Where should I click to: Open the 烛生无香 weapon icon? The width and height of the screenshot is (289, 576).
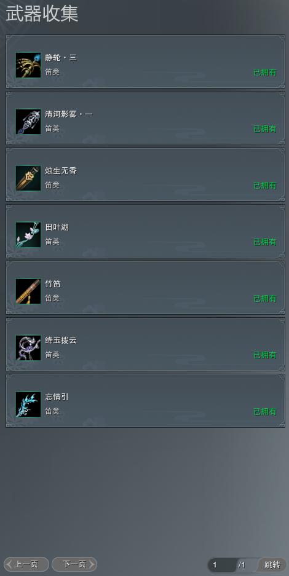click(x=28, y=178)
